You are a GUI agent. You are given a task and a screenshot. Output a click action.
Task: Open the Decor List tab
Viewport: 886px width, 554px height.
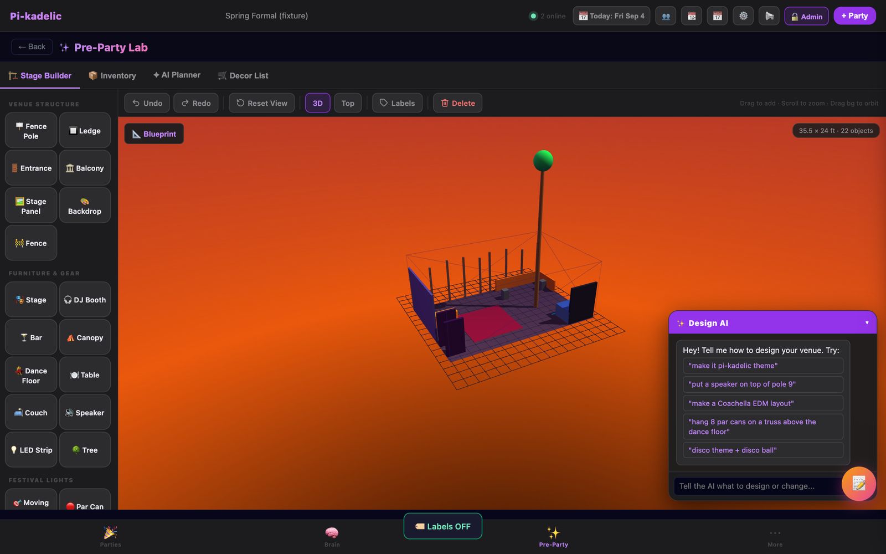click(x=243, y=75)
